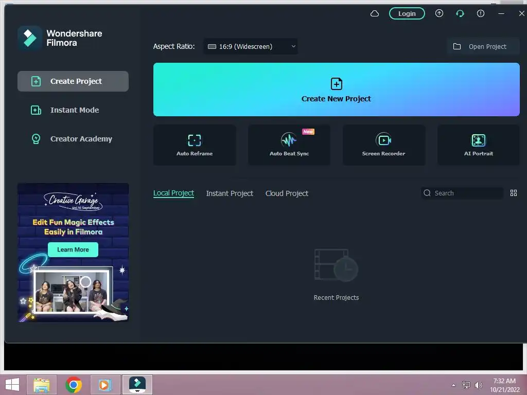Click the Open Project button

coord(483,46)
